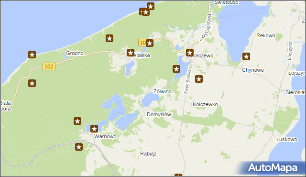Click the star marker at Kołczewo junction

tap(189, 53)
